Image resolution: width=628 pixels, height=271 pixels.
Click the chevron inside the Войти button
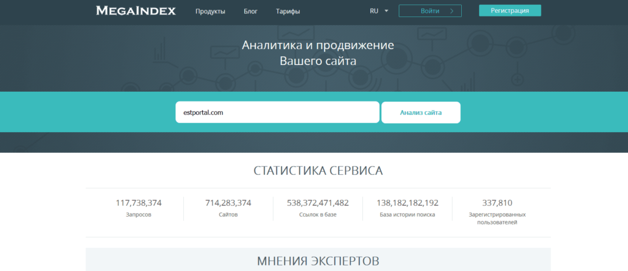click(452, 11)
